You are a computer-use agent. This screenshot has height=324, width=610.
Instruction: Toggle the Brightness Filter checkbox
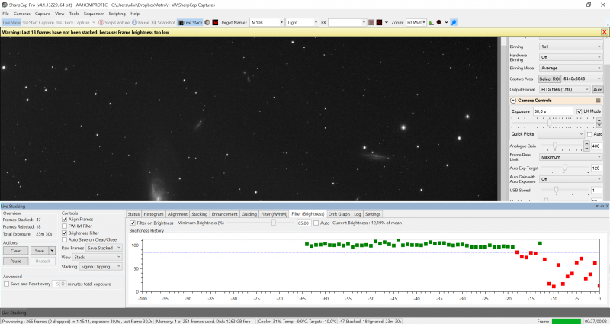pyautogui.click(x=65, y=233)
